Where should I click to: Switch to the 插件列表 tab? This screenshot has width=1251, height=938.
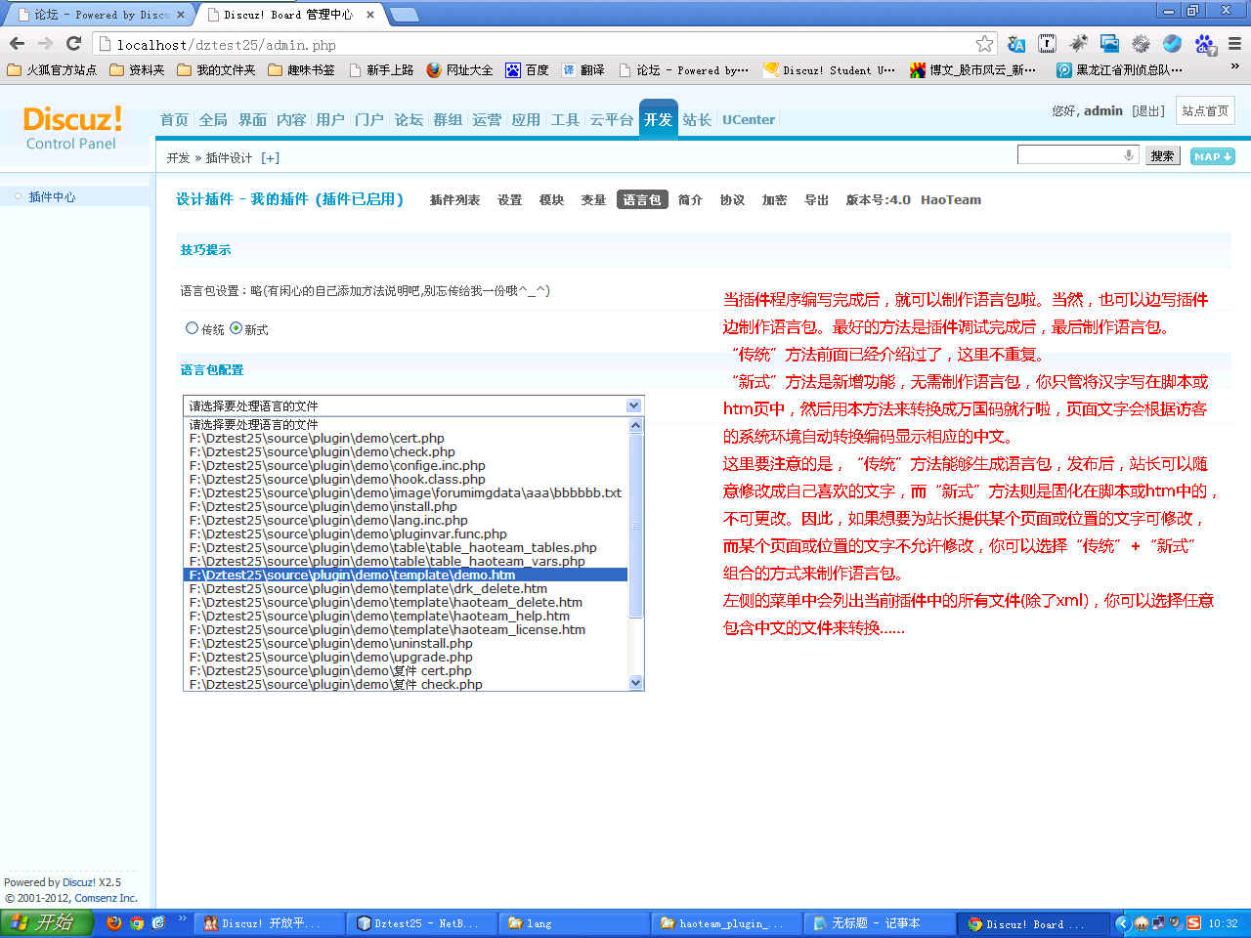click(x=454, y=199)
